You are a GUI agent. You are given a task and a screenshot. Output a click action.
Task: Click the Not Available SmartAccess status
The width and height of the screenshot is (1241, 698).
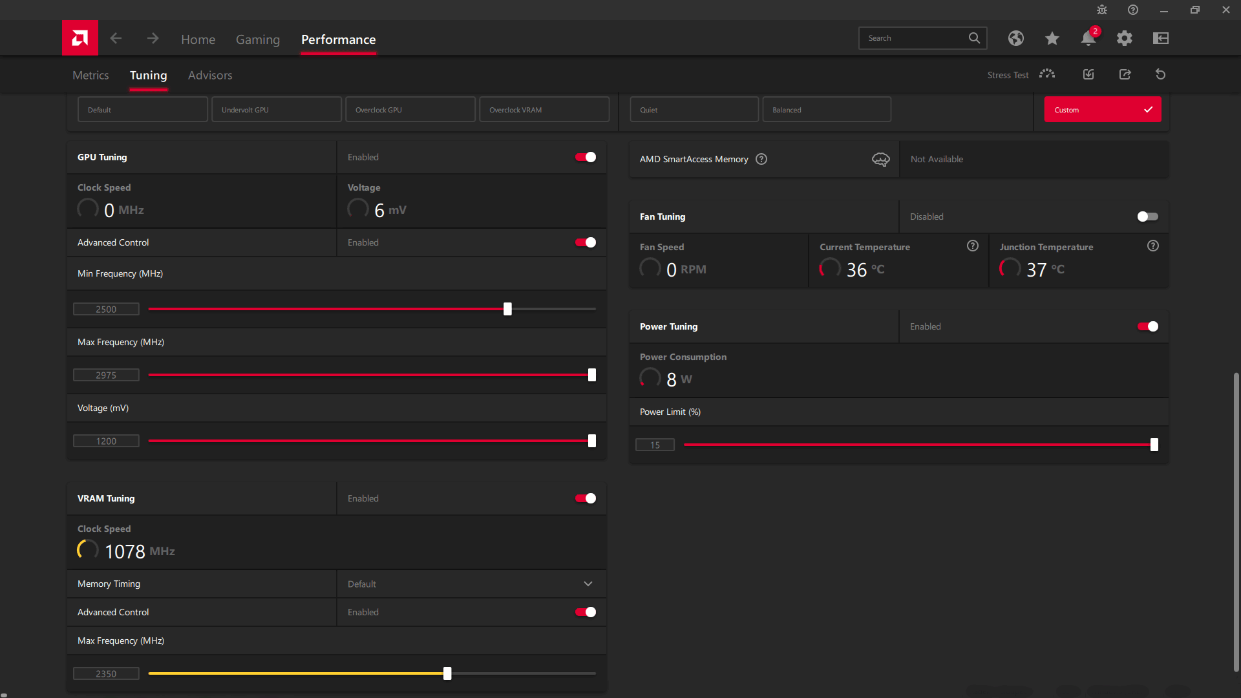click(937, 159)
